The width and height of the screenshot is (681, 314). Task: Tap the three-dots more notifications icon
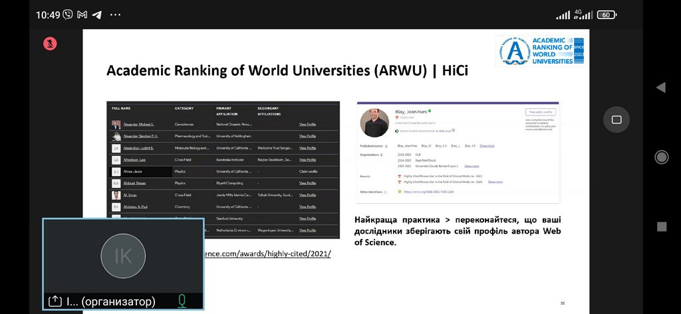[115, 15]
